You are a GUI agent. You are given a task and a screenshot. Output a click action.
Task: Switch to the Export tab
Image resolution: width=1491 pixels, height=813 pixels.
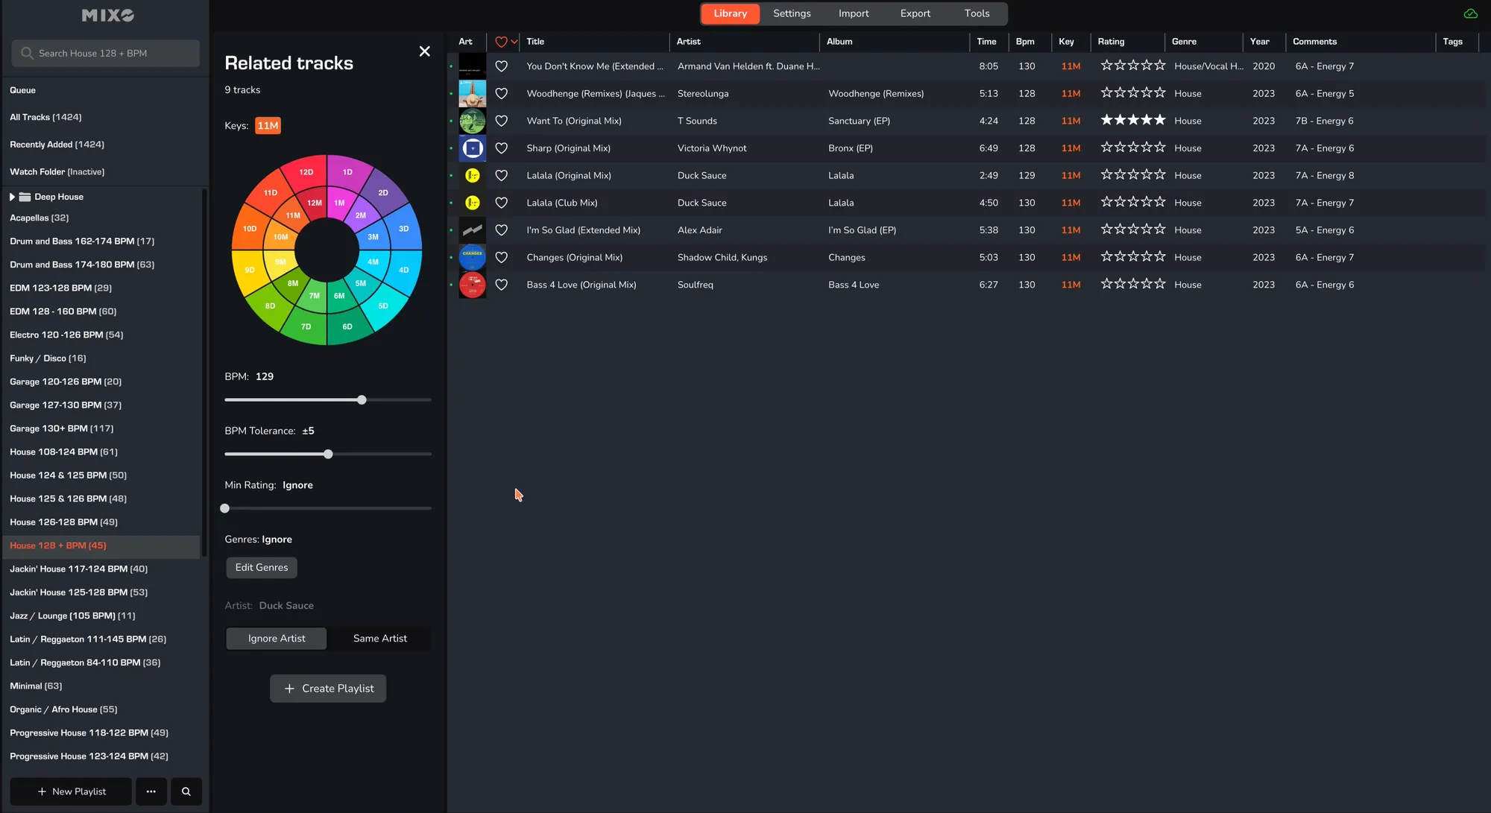(x=915, y=13)
